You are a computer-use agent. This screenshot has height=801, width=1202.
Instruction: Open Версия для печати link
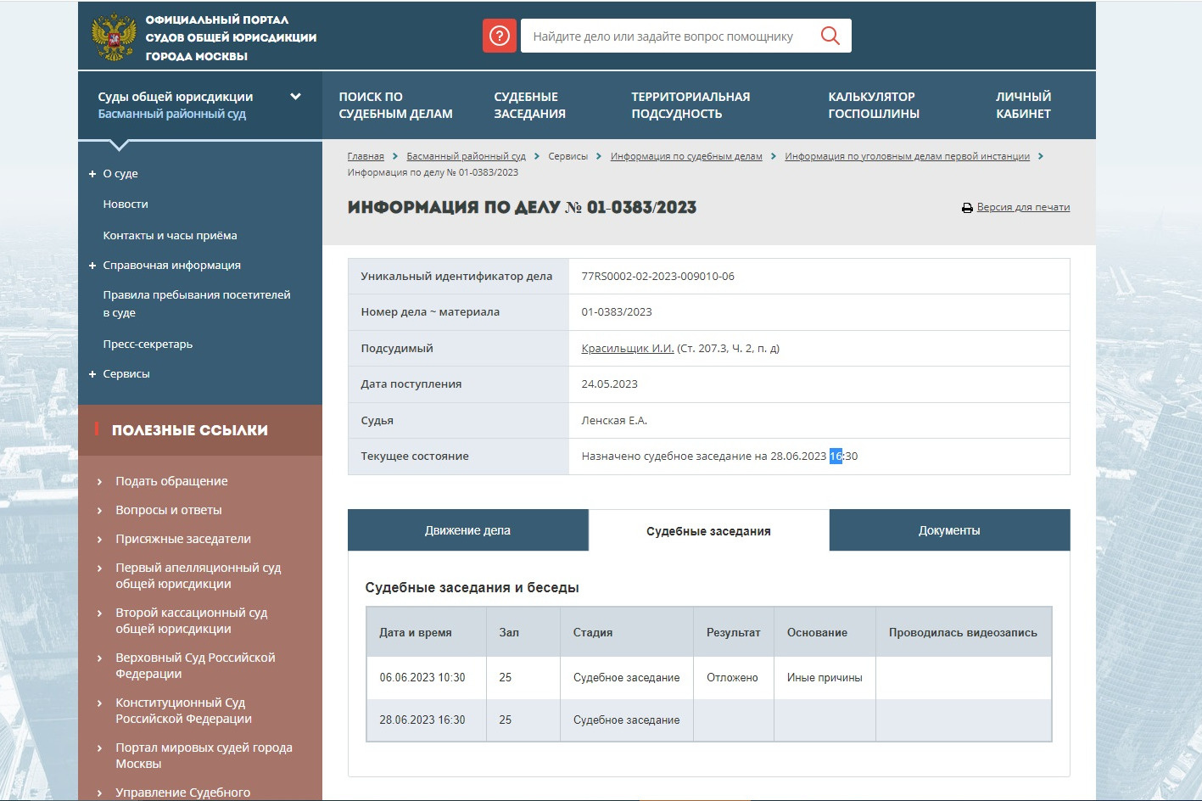click(x=1023, y=207)
